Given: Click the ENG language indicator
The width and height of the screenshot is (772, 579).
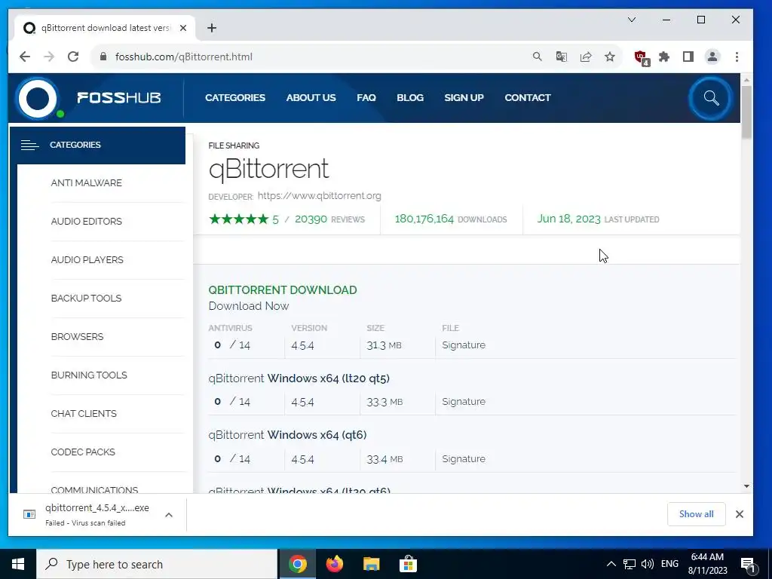Looking at the screenshot, I should point(669,564).
